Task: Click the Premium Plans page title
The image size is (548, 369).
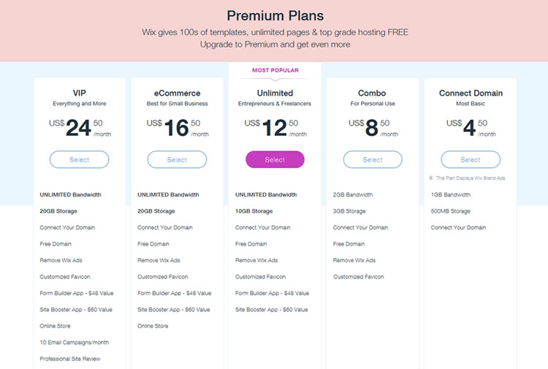Action: click(275, 15)
